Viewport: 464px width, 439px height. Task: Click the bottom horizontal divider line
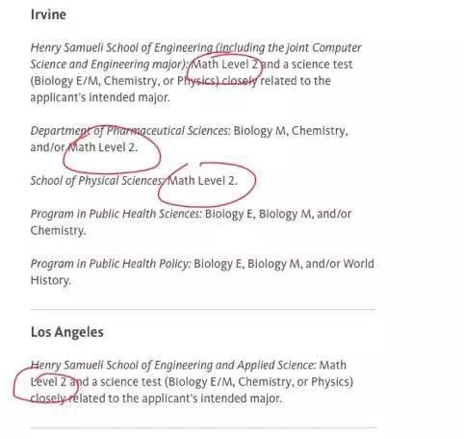pyautogui.click(x=204, y=427)
